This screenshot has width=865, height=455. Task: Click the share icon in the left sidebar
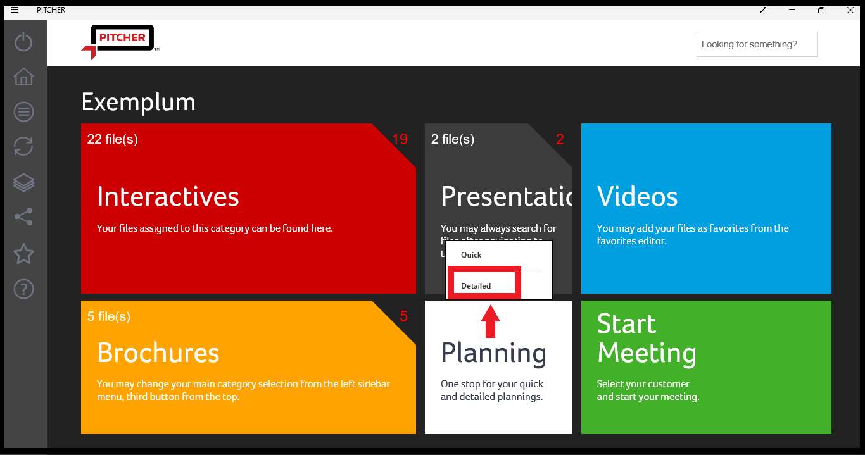tap(23, 218)
